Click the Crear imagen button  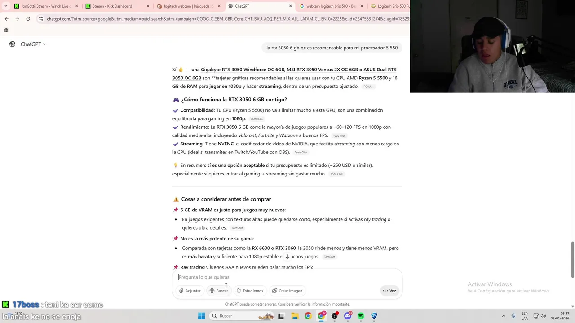tap(287, 291)
